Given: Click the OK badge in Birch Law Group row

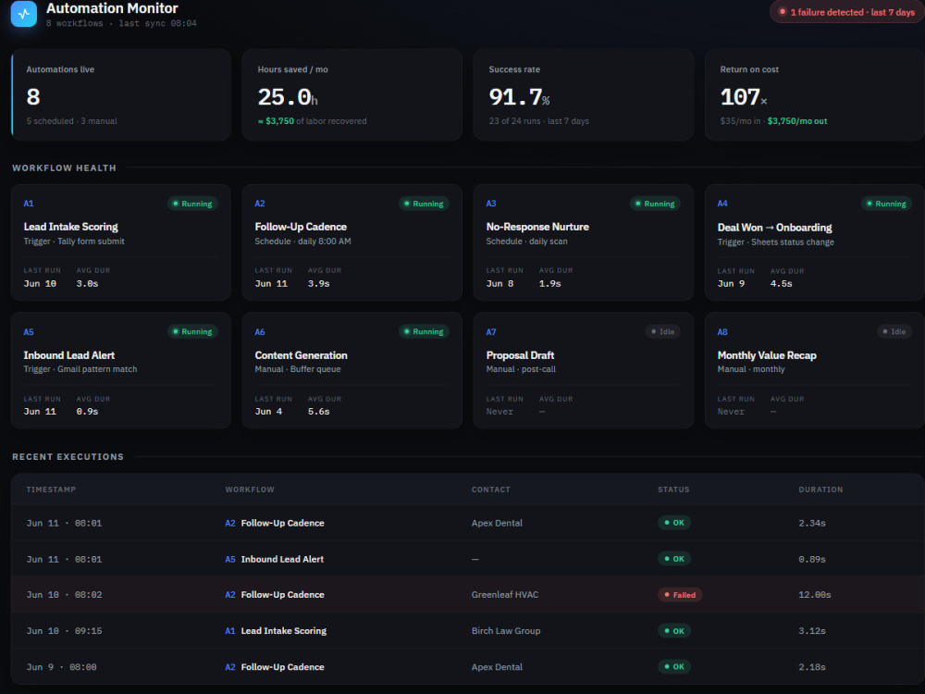Looking at the screenshot, I should [674, 631].
